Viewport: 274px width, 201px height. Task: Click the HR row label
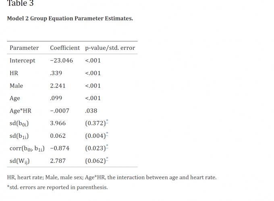(x=14, y=73)
